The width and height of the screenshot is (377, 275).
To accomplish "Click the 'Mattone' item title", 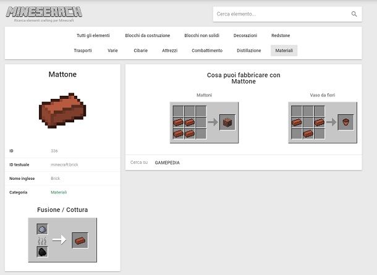I will click(62, 74).
